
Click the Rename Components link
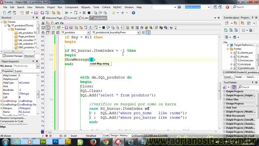coord(13,118)
